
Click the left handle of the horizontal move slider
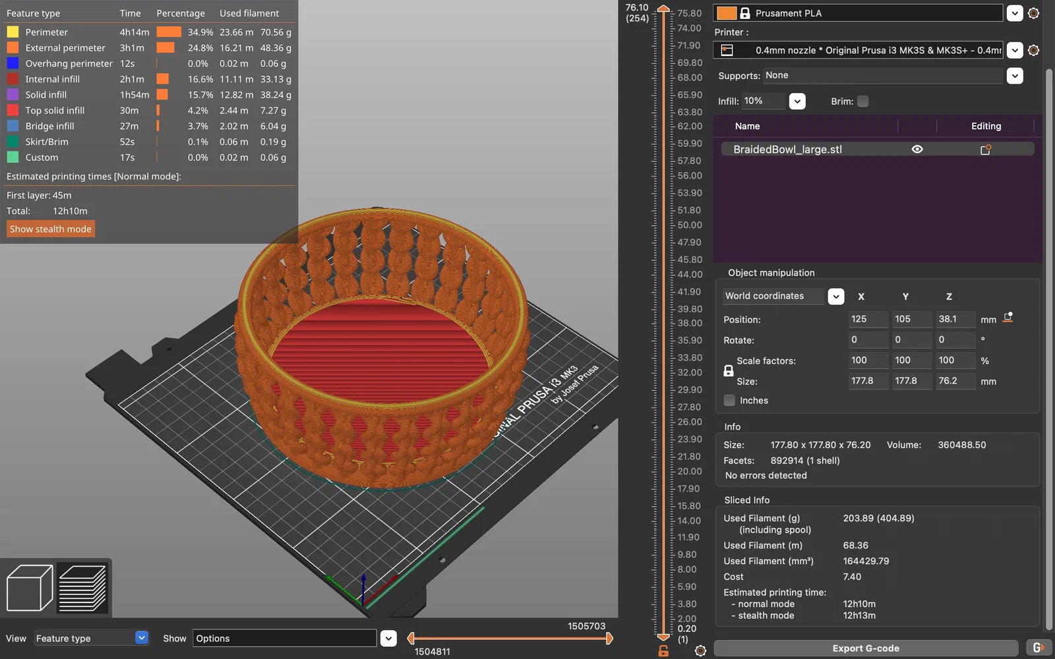coord(411,638)
